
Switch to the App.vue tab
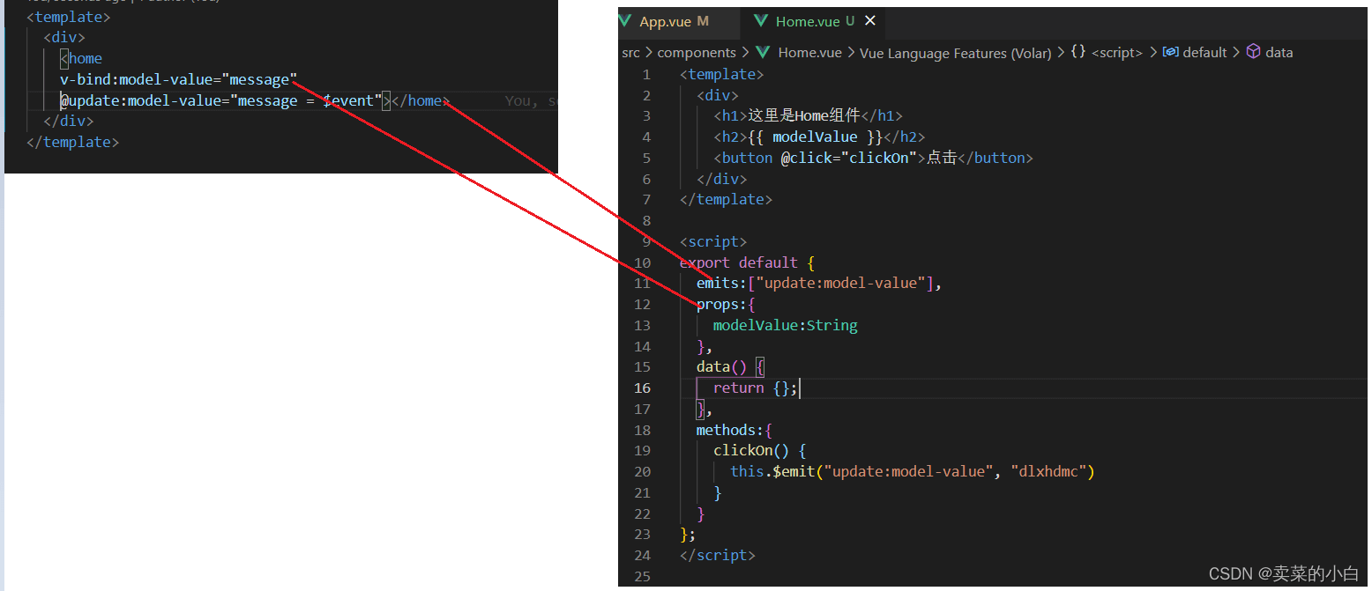tap(674, 21)
